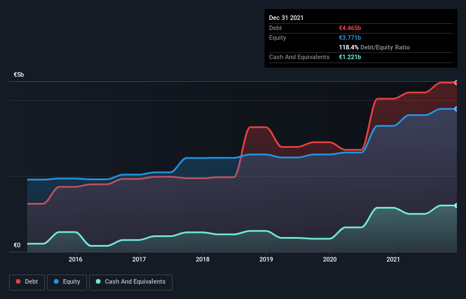Click the teal Cash endpoint marker
This screenshot has height=299, width=466.
(456, 206)
